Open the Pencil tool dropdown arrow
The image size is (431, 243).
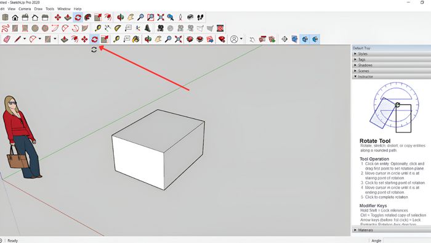tap(24, 39)
